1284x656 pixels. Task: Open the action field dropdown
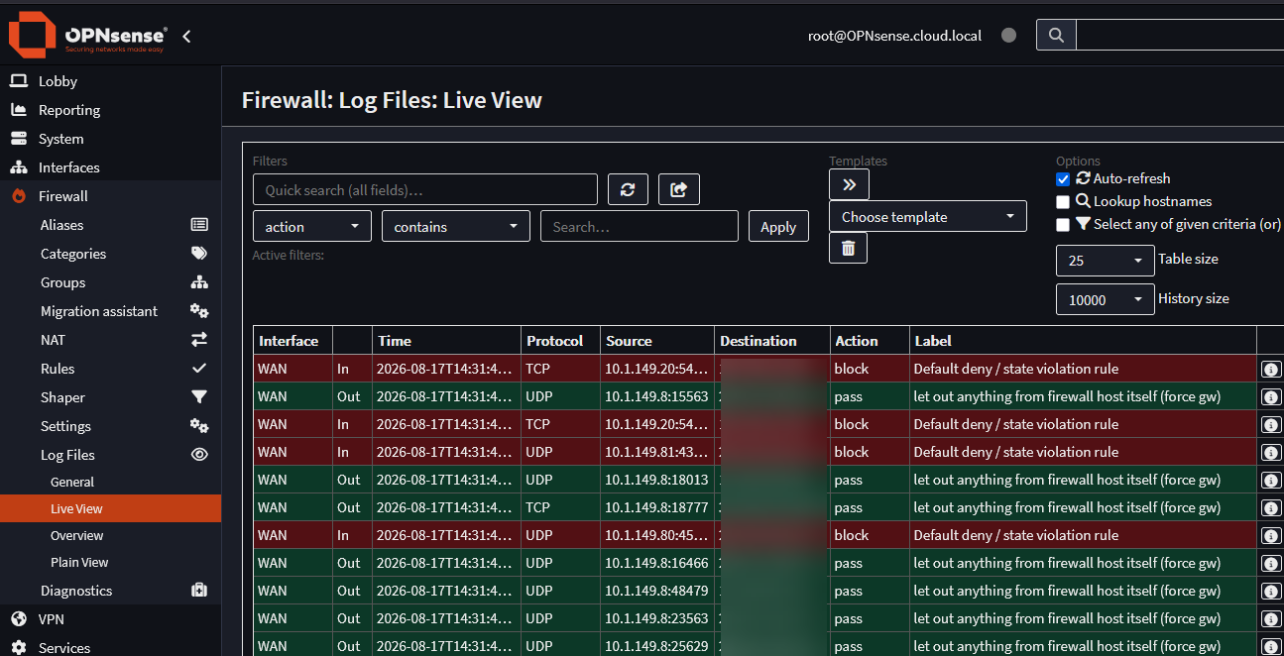pyautogui.click(x=312, y=226)
